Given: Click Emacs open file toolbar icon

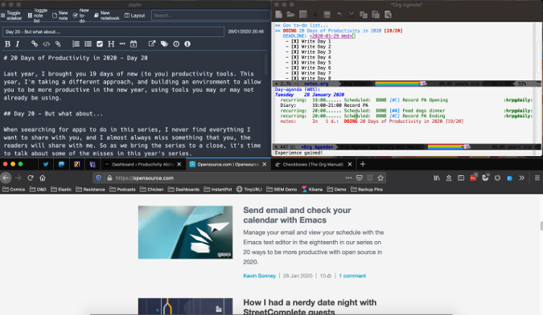Looking at the screenshot, I should coord(290,14).
